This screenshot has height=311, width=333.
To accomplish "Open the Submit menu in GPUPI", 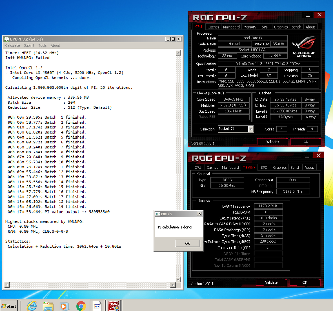I will [x=29, y=45].
